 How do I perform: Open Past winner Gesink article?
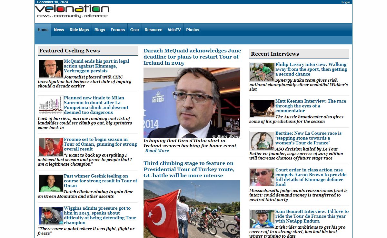click(x=101, y=181)
